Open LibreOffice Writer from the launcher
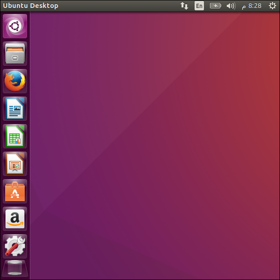The height and width of the screenshot is (280, 280). click(15, 109)
